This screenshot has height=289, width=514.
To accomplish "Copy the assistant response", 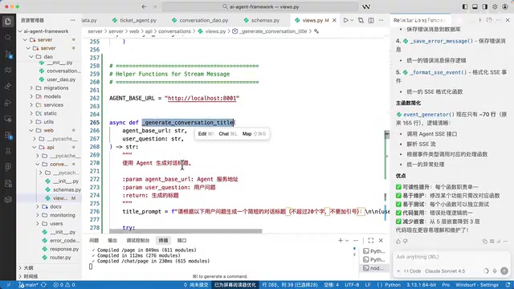I will coord(485,242).
